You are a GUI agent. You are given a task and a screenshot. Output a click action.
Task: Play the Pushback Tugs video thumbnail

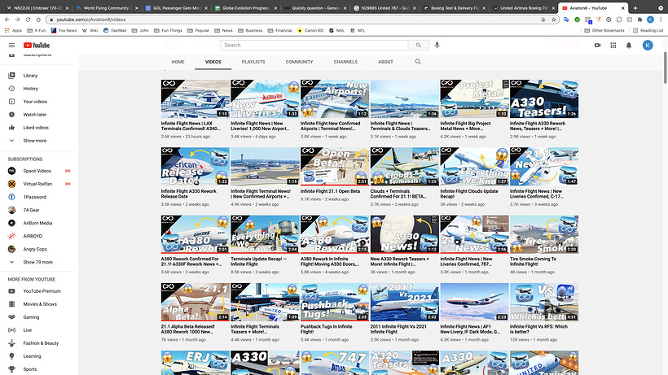pyautogui.click(x=335, y=302)
